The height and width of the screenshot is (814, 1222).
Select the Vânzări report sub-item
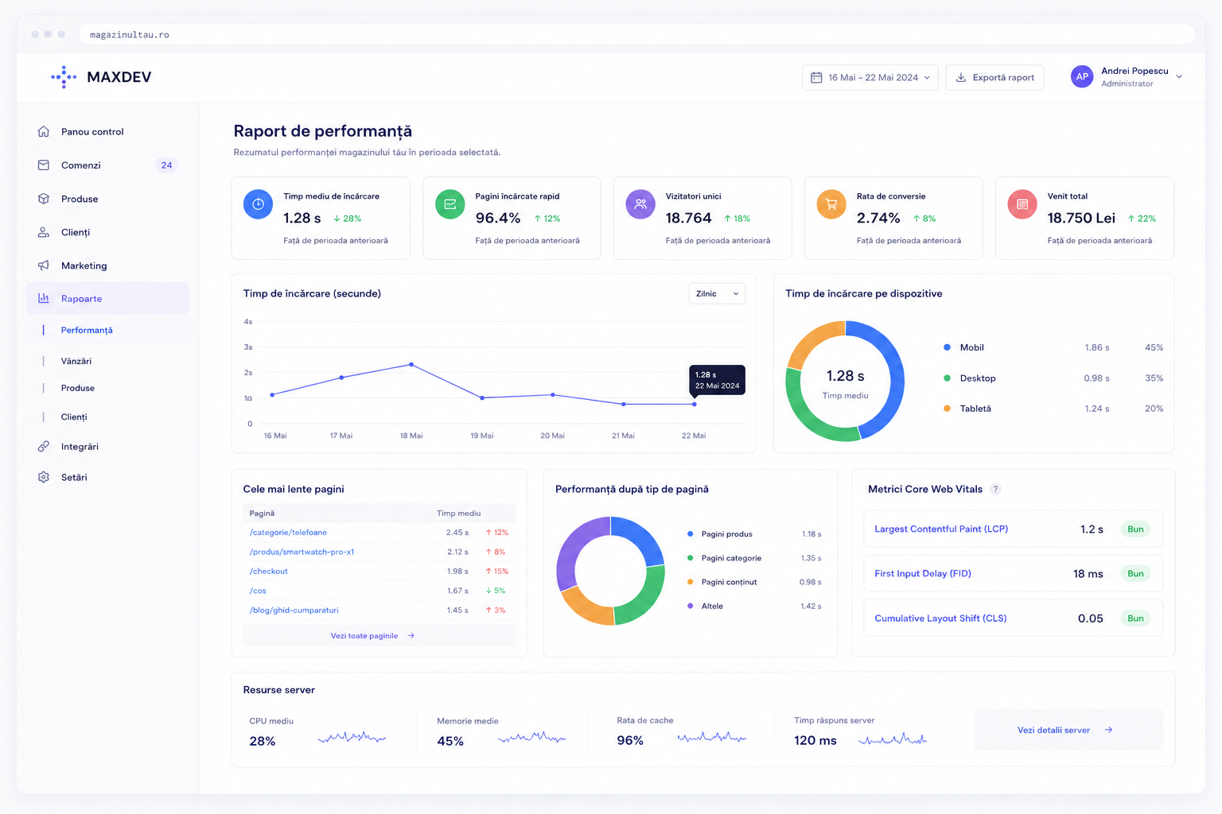[x=76, y=361]
